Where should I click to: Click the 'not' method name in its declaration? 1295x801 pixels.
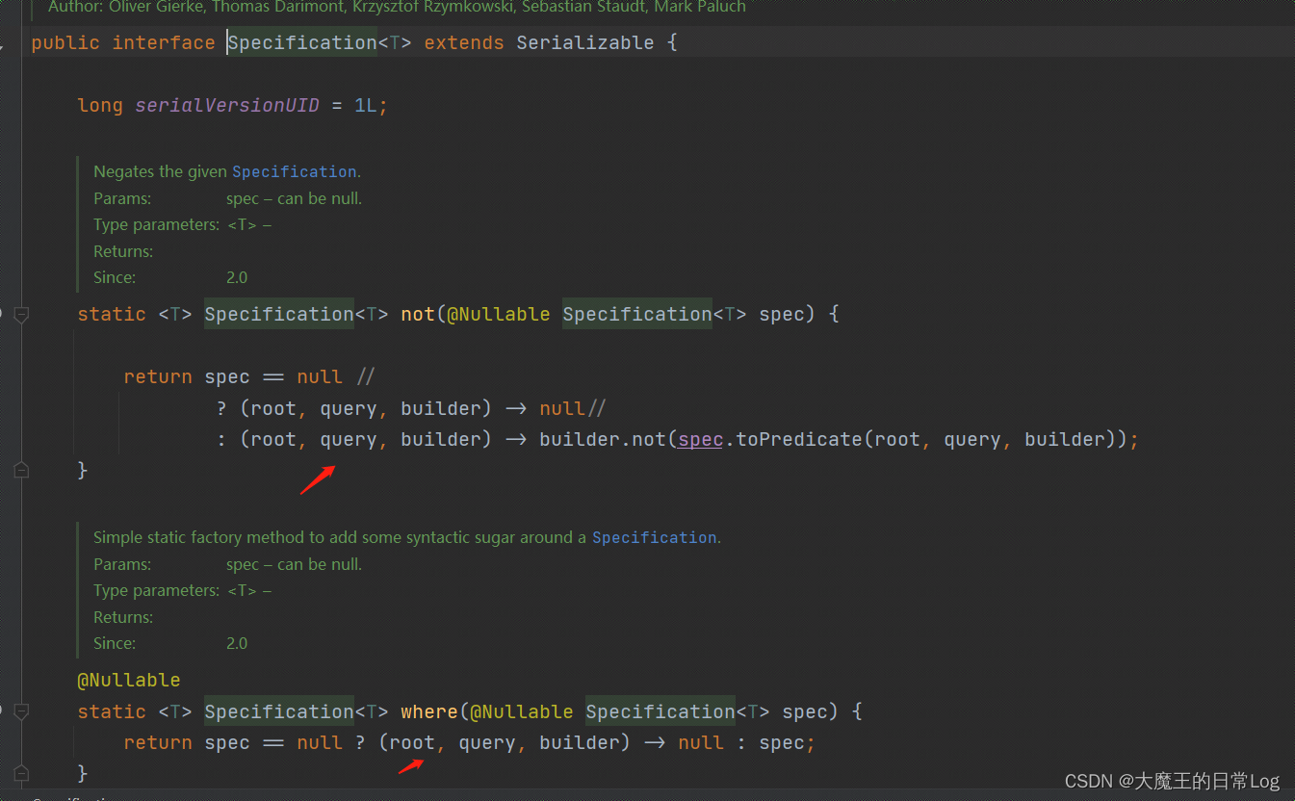click(x=418, y=314)
